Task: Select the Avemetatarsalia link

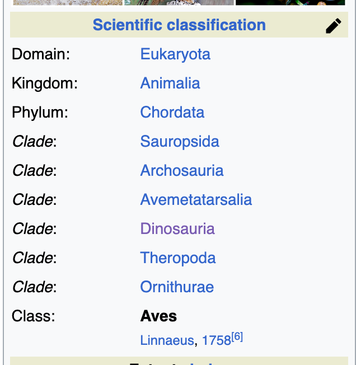Action: (x=196, y=200)
